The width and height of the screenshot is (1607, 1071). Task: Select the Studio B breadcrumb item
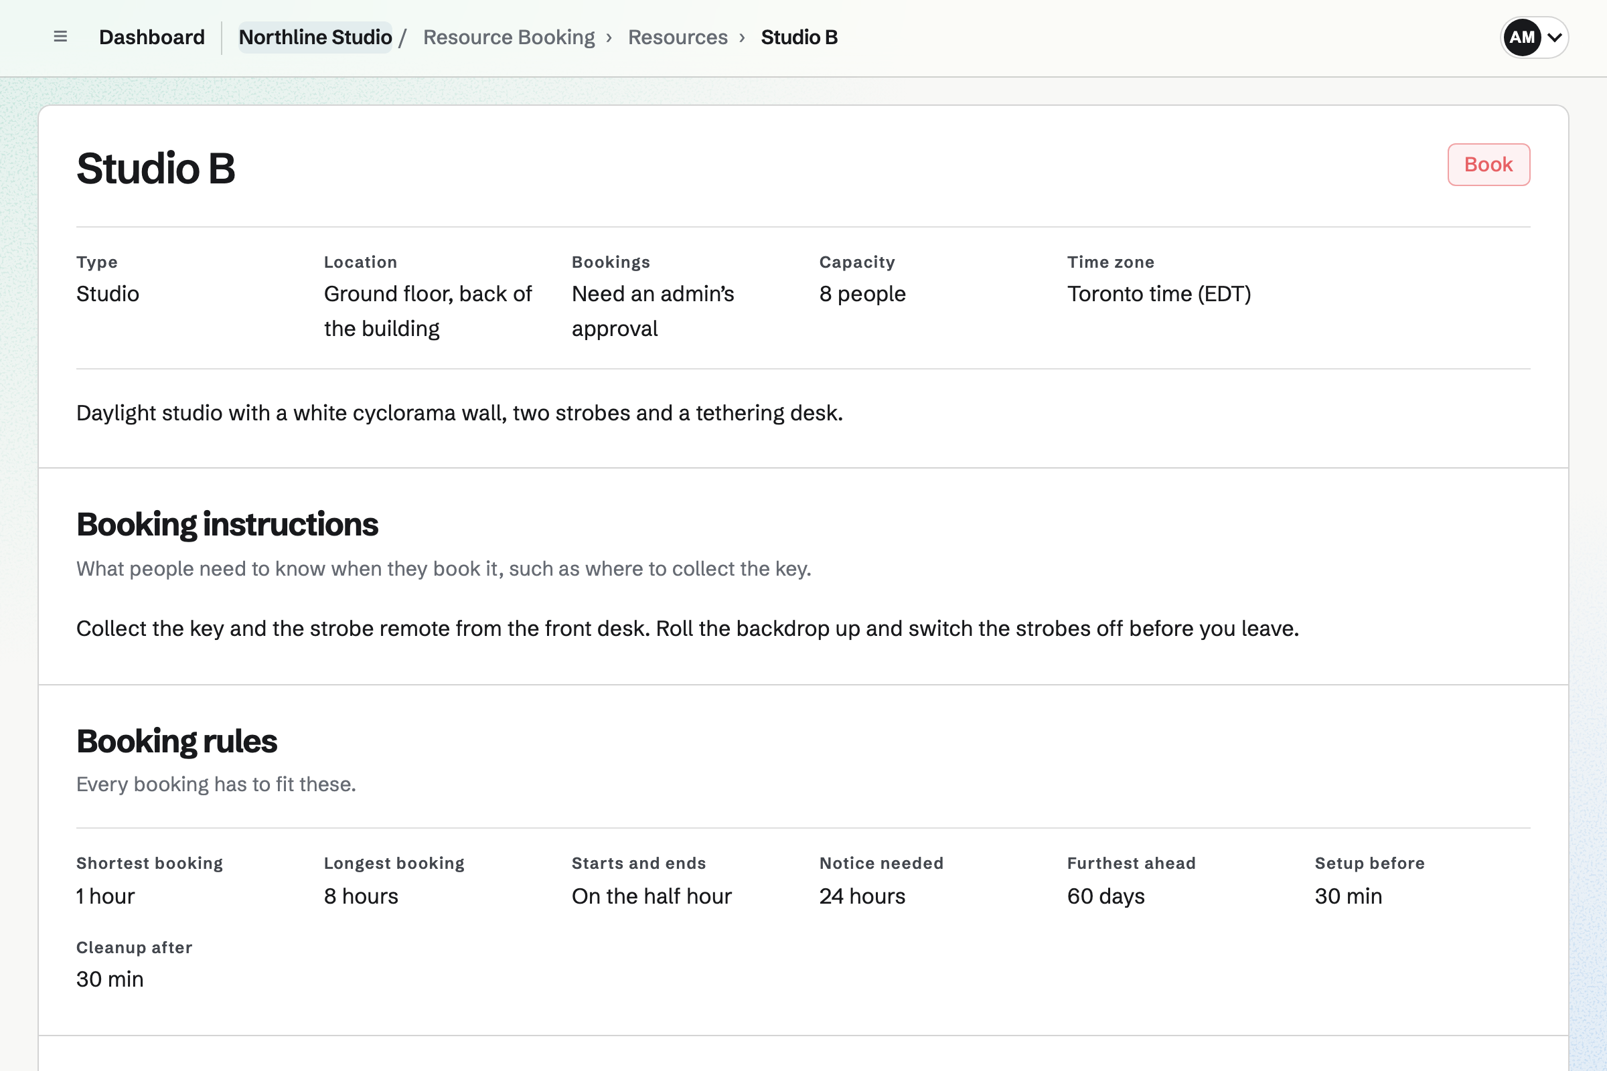point(799,37)
